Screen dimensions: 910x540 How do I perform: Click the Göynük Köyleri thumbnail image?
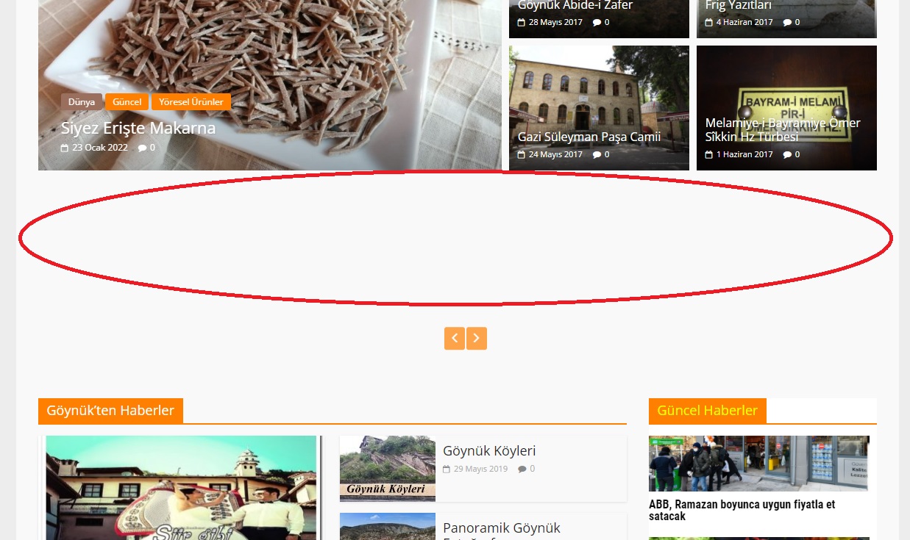(388, 469)
